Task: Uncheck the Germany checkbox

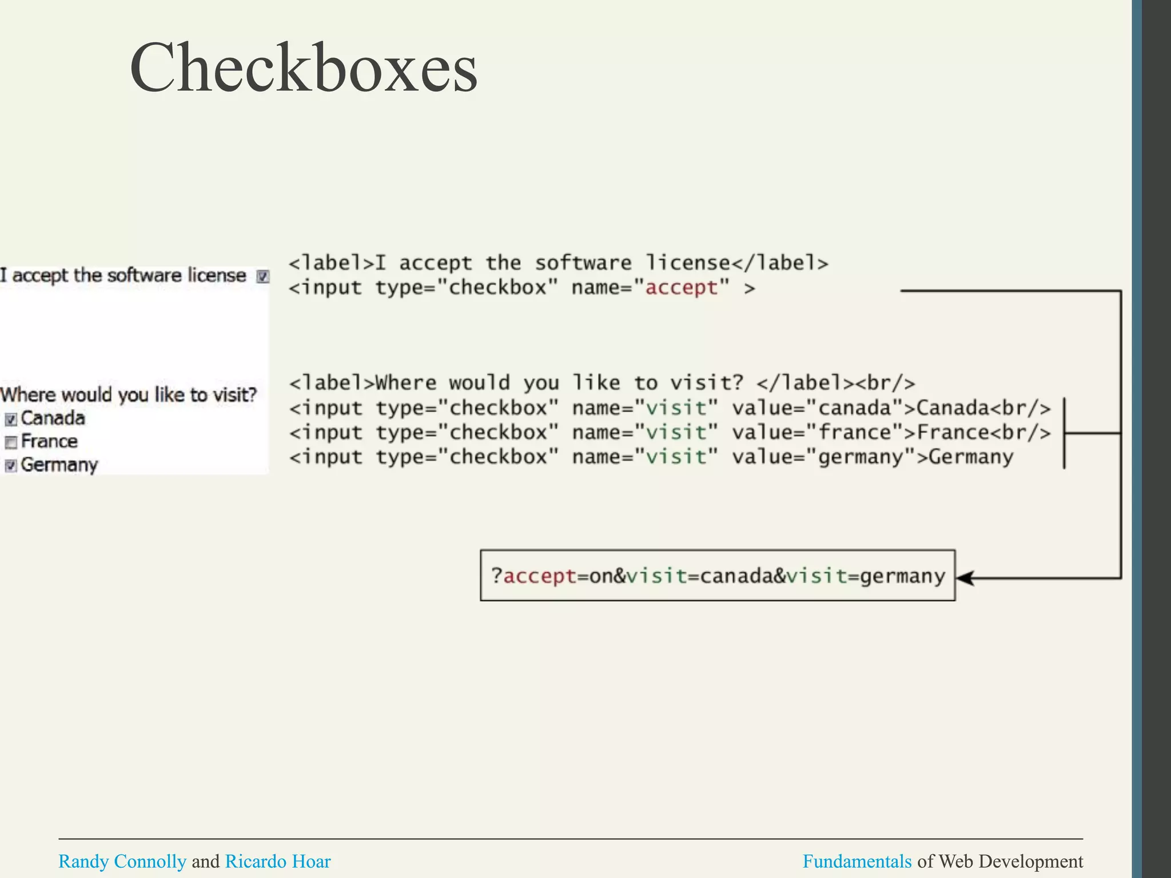Action: [x=11, y=466]
